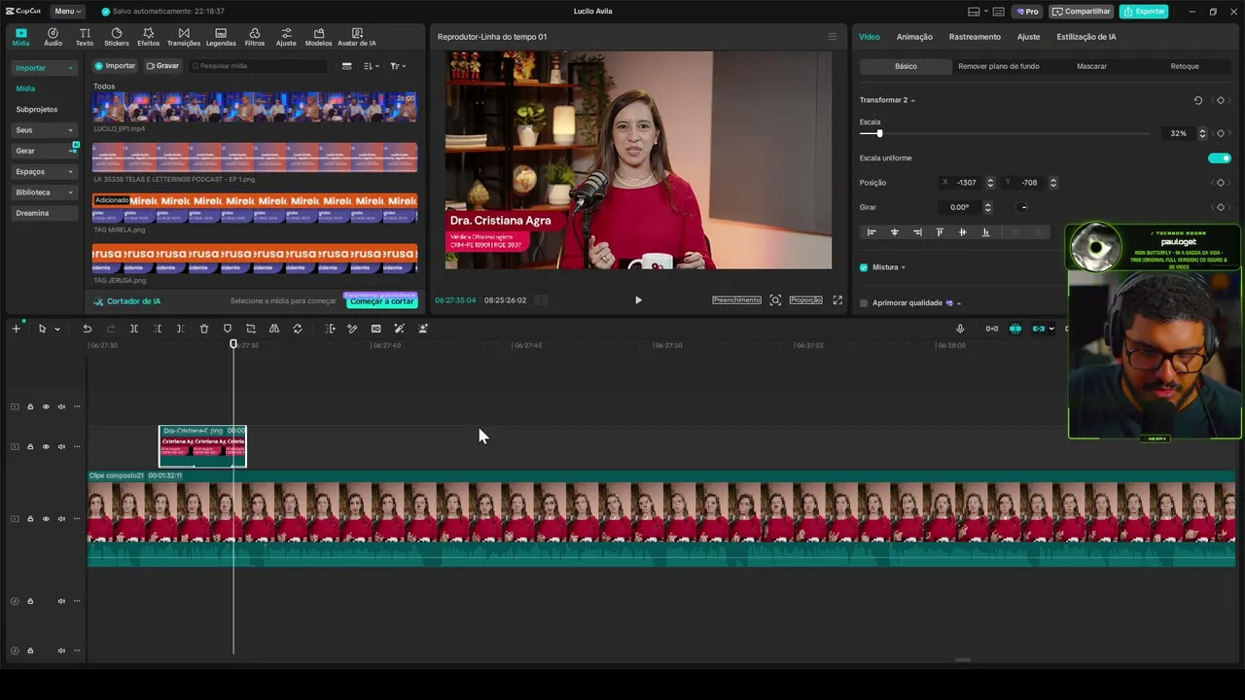
Task: Click the split clip tool in timeline toolbar
Action: [134, 329]
